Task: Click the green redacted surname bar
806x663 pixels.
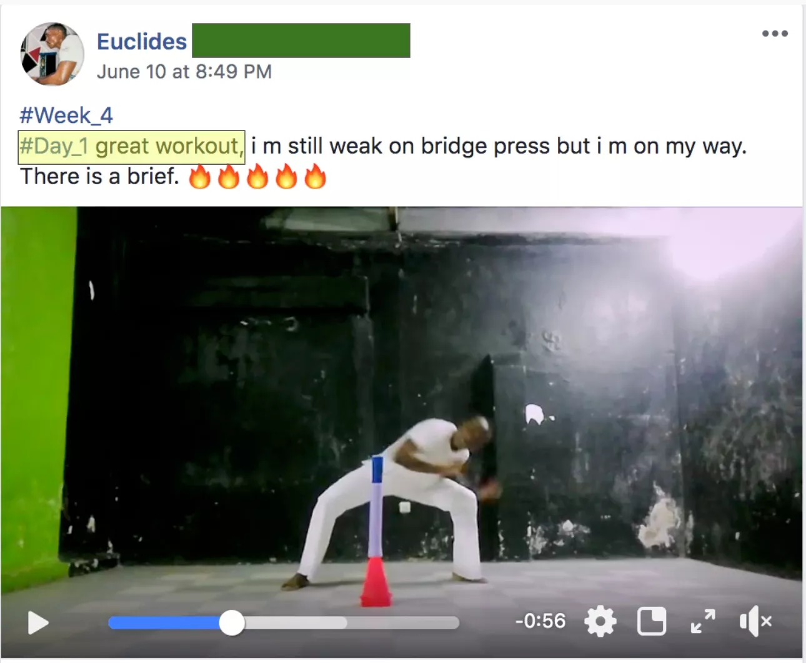Action: click(x=301, y=41)
